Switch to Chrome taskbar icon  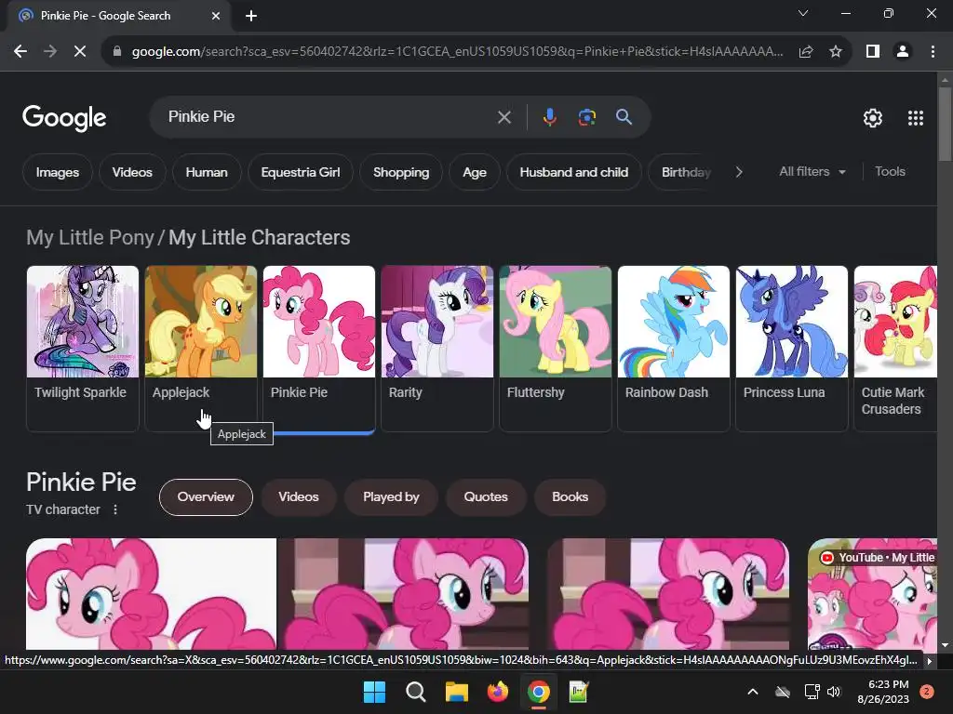[x=539, y=692]
